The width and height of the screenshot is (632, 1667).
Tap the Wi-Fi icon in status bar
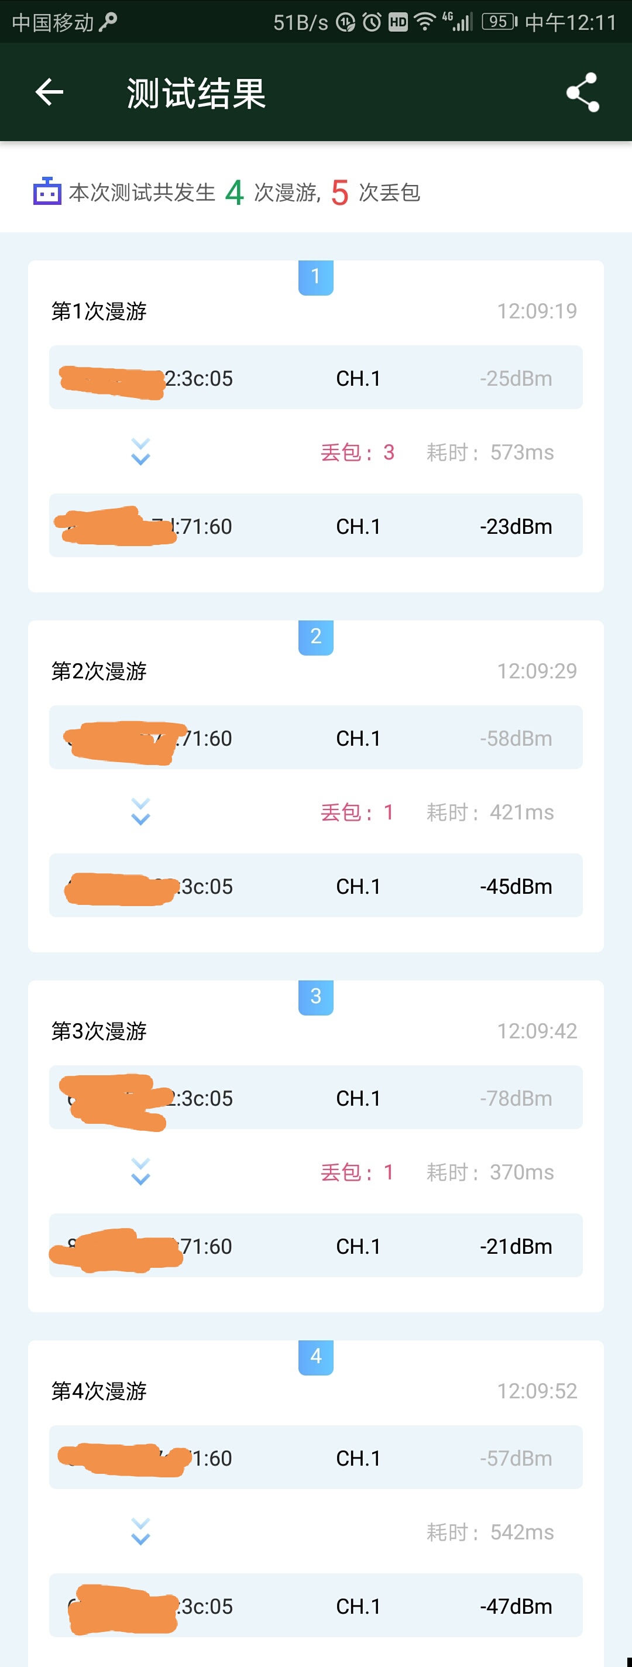point(425,23)
